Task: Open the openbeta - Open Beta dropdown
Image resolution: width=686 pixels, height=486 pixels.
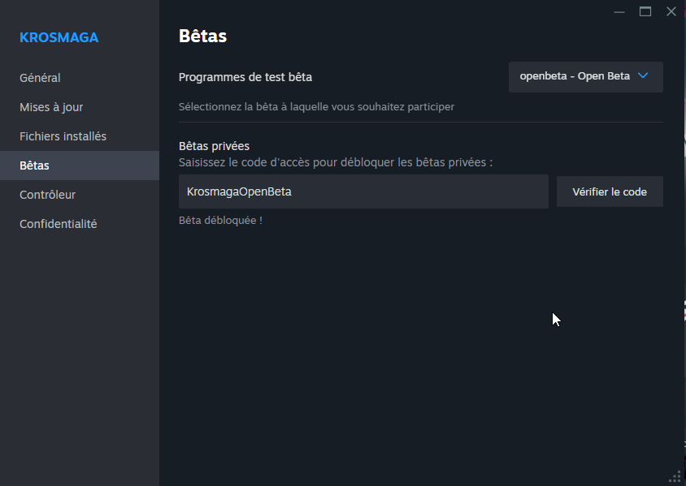Action: (x=585, y=77)
